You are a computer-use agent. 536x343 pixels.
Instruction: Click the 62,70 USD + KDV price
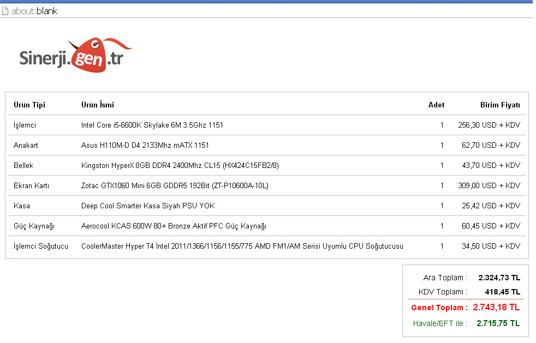tap(491, 145)
